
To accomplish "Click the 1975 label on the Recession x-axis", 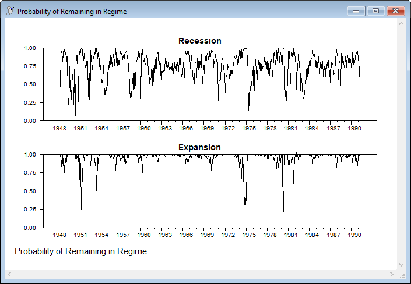I will click(249, 128).
